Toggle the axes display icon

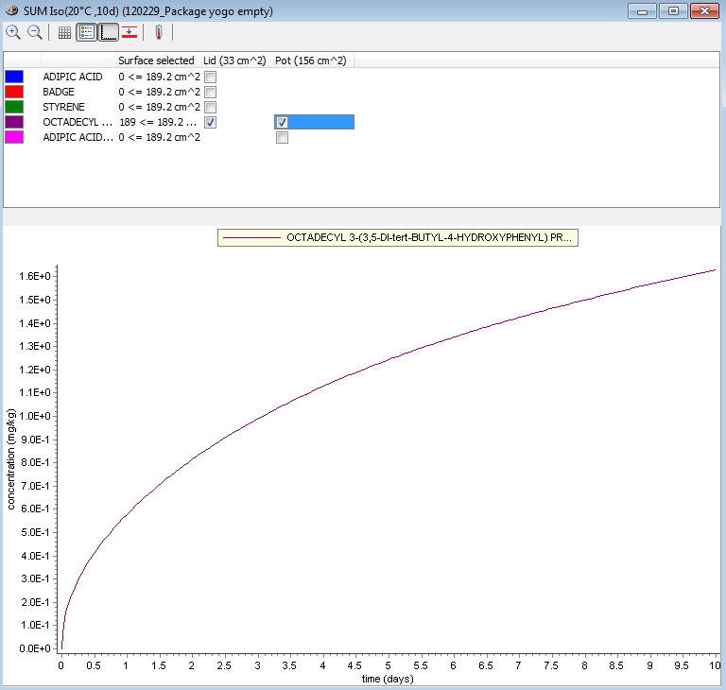(x=109, y=32)
